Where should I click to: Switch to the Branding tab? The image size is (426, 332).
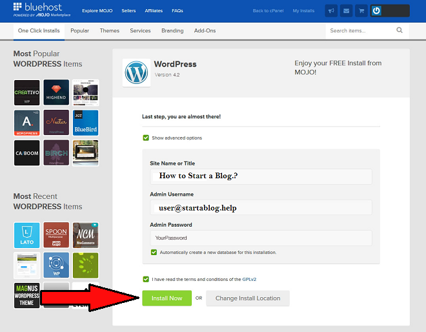[x=172, y=31]
